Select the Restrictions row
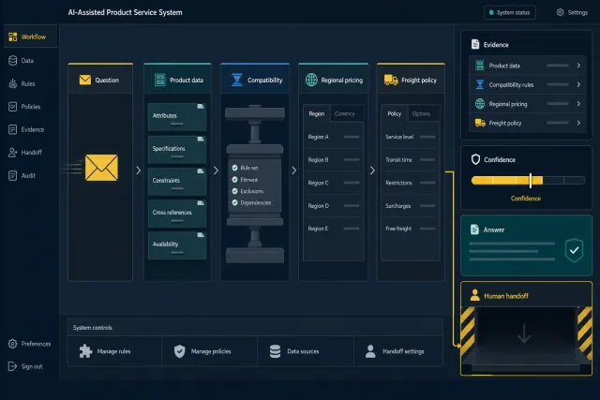The height and width of the screenshot is (400, 600). (x=411, y=183)
